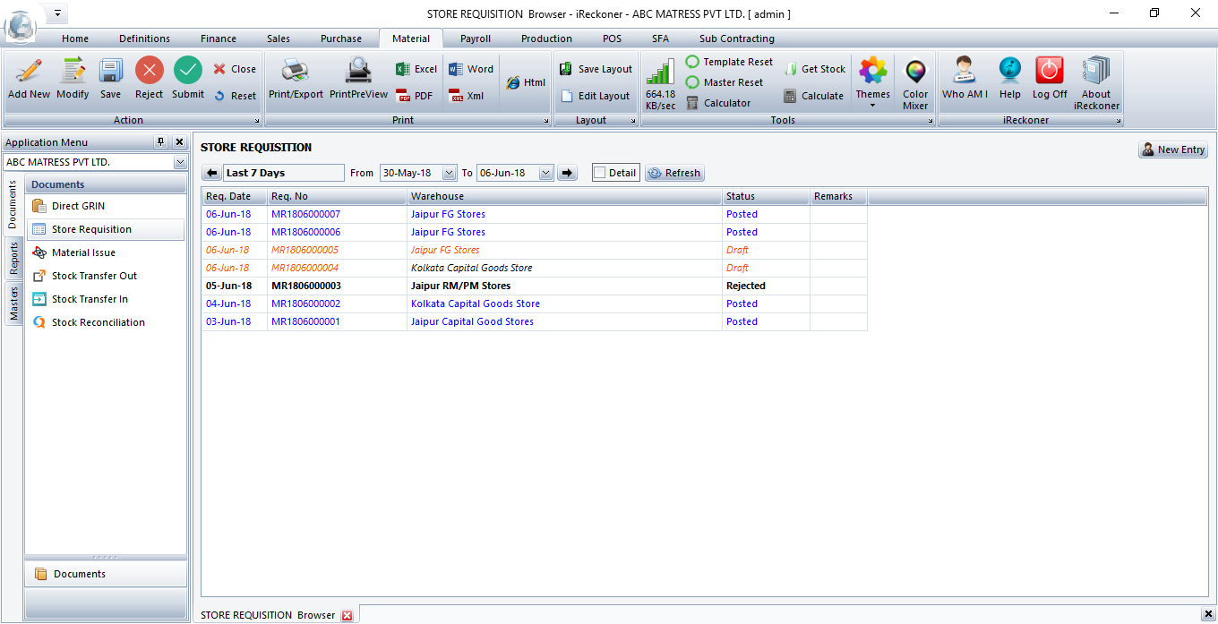Click the New Entry button
This screenshot has height=624, width=1218.
tap(1172, 150)
